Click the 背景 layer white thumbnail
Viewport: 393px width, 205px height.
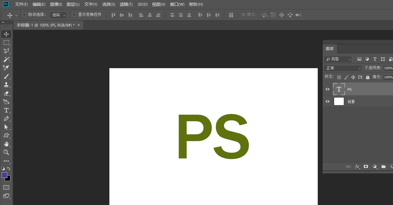(339, 101)
